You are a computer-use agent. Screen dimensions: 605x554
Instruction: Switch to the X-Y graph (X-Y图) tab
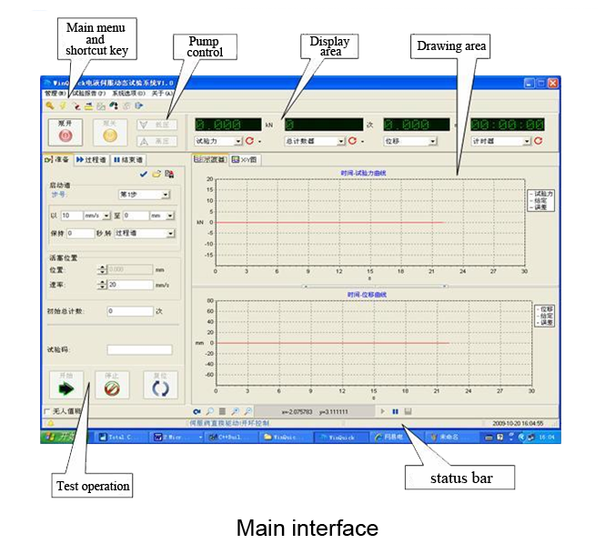click(x=244, y=158)
